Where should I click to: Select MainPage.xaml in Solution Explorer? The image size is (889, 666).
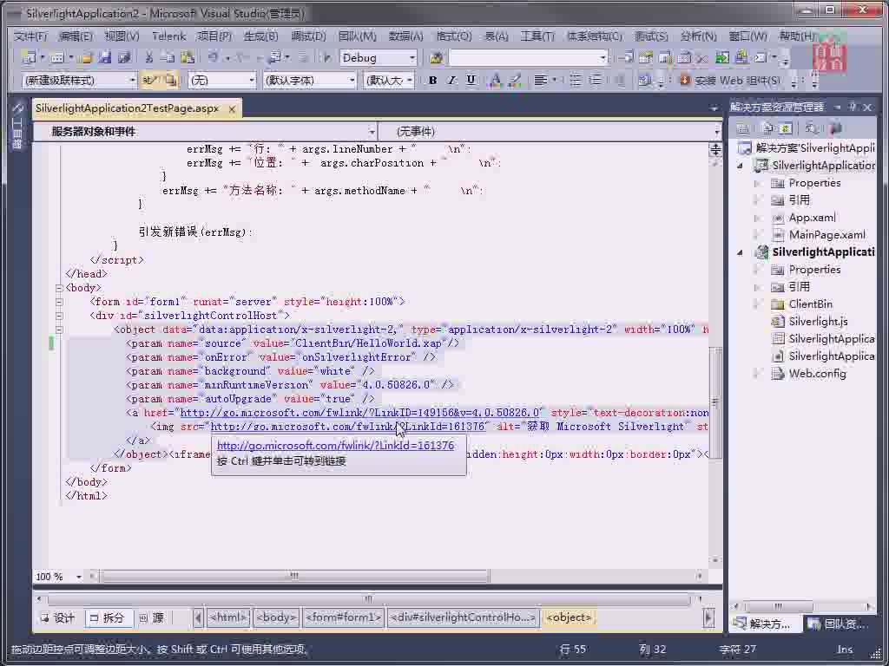pos(826,235)
